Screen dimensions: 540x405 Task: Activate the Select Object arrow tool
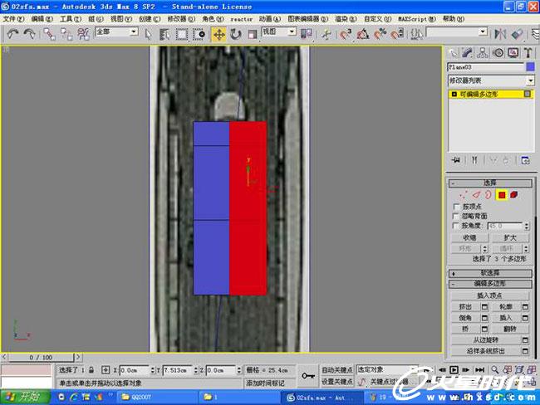(148, 34)
